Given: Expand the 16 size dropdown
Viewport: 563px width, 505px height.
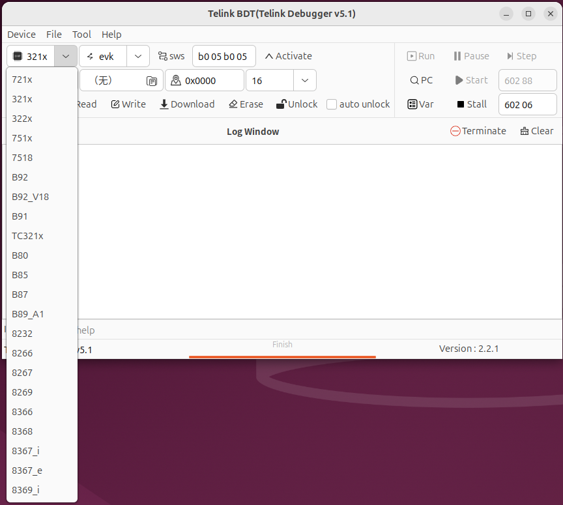Looking at the screenshot, I should [305, 80].
